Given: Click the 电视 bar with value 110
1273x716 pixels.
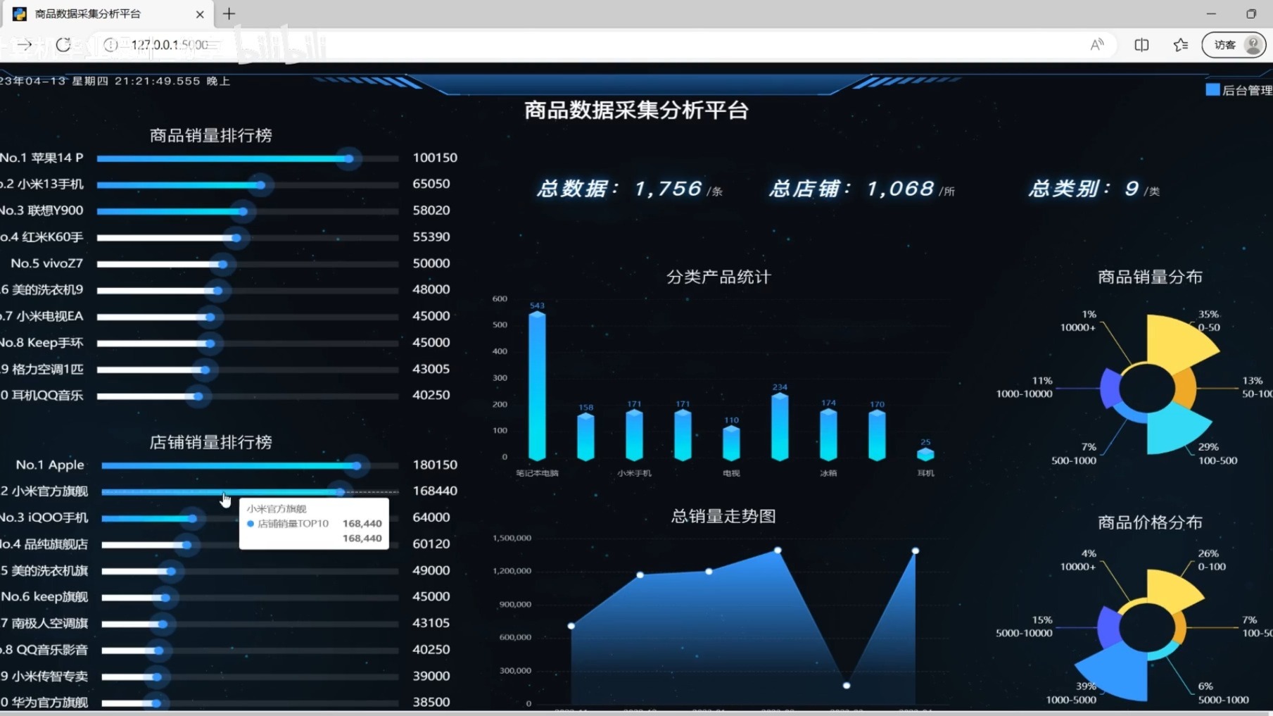Looking at the screenshot, I should [731, 444].
